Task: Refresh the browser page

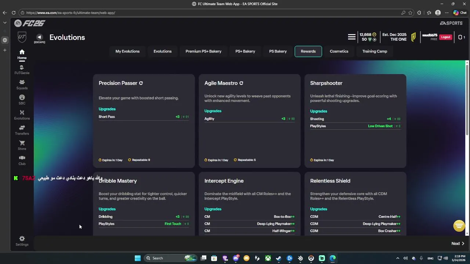Action: 14,12
